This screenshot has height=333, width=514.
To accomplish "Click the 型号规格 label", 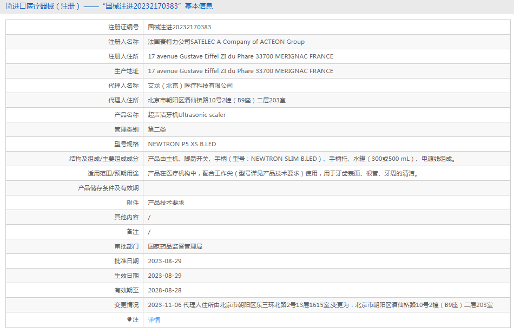I will (x=127, y=144).
